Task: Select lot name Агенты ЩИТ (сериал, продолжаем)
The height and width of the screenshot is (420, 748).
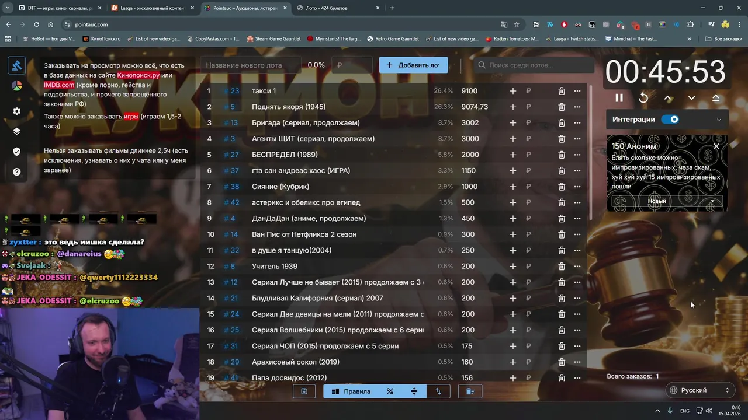Action: click(313, 139)
